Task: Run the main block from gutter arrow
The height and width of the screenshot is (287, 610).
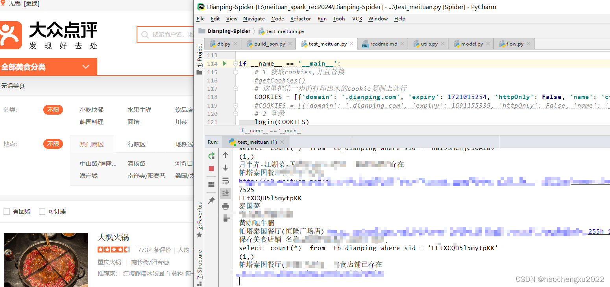Action: tap(225, 64)
